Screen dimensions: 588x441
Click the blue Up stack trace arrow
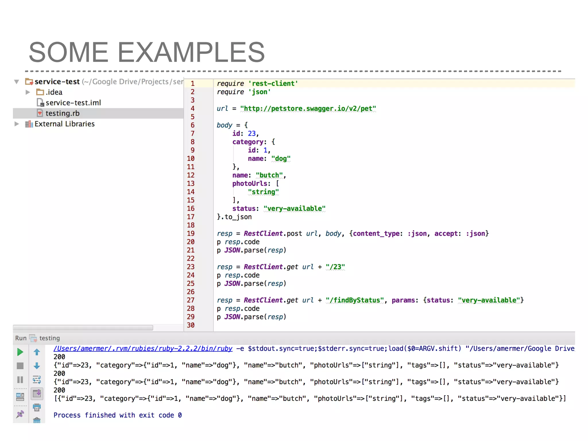37,352
